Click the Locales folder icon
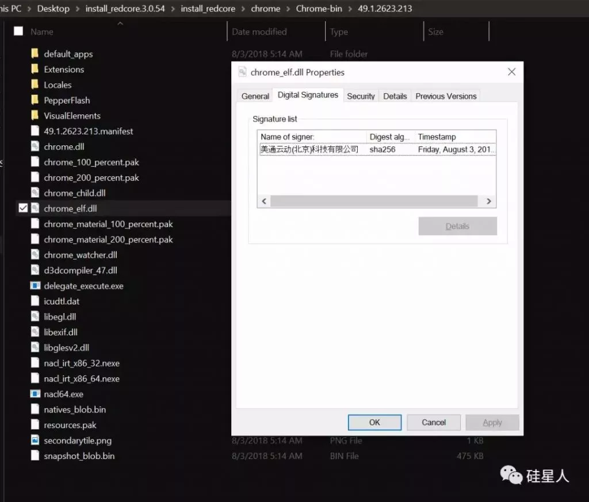Image resolution: width=589 pixels, height=502 pixels. click(35, 84)
